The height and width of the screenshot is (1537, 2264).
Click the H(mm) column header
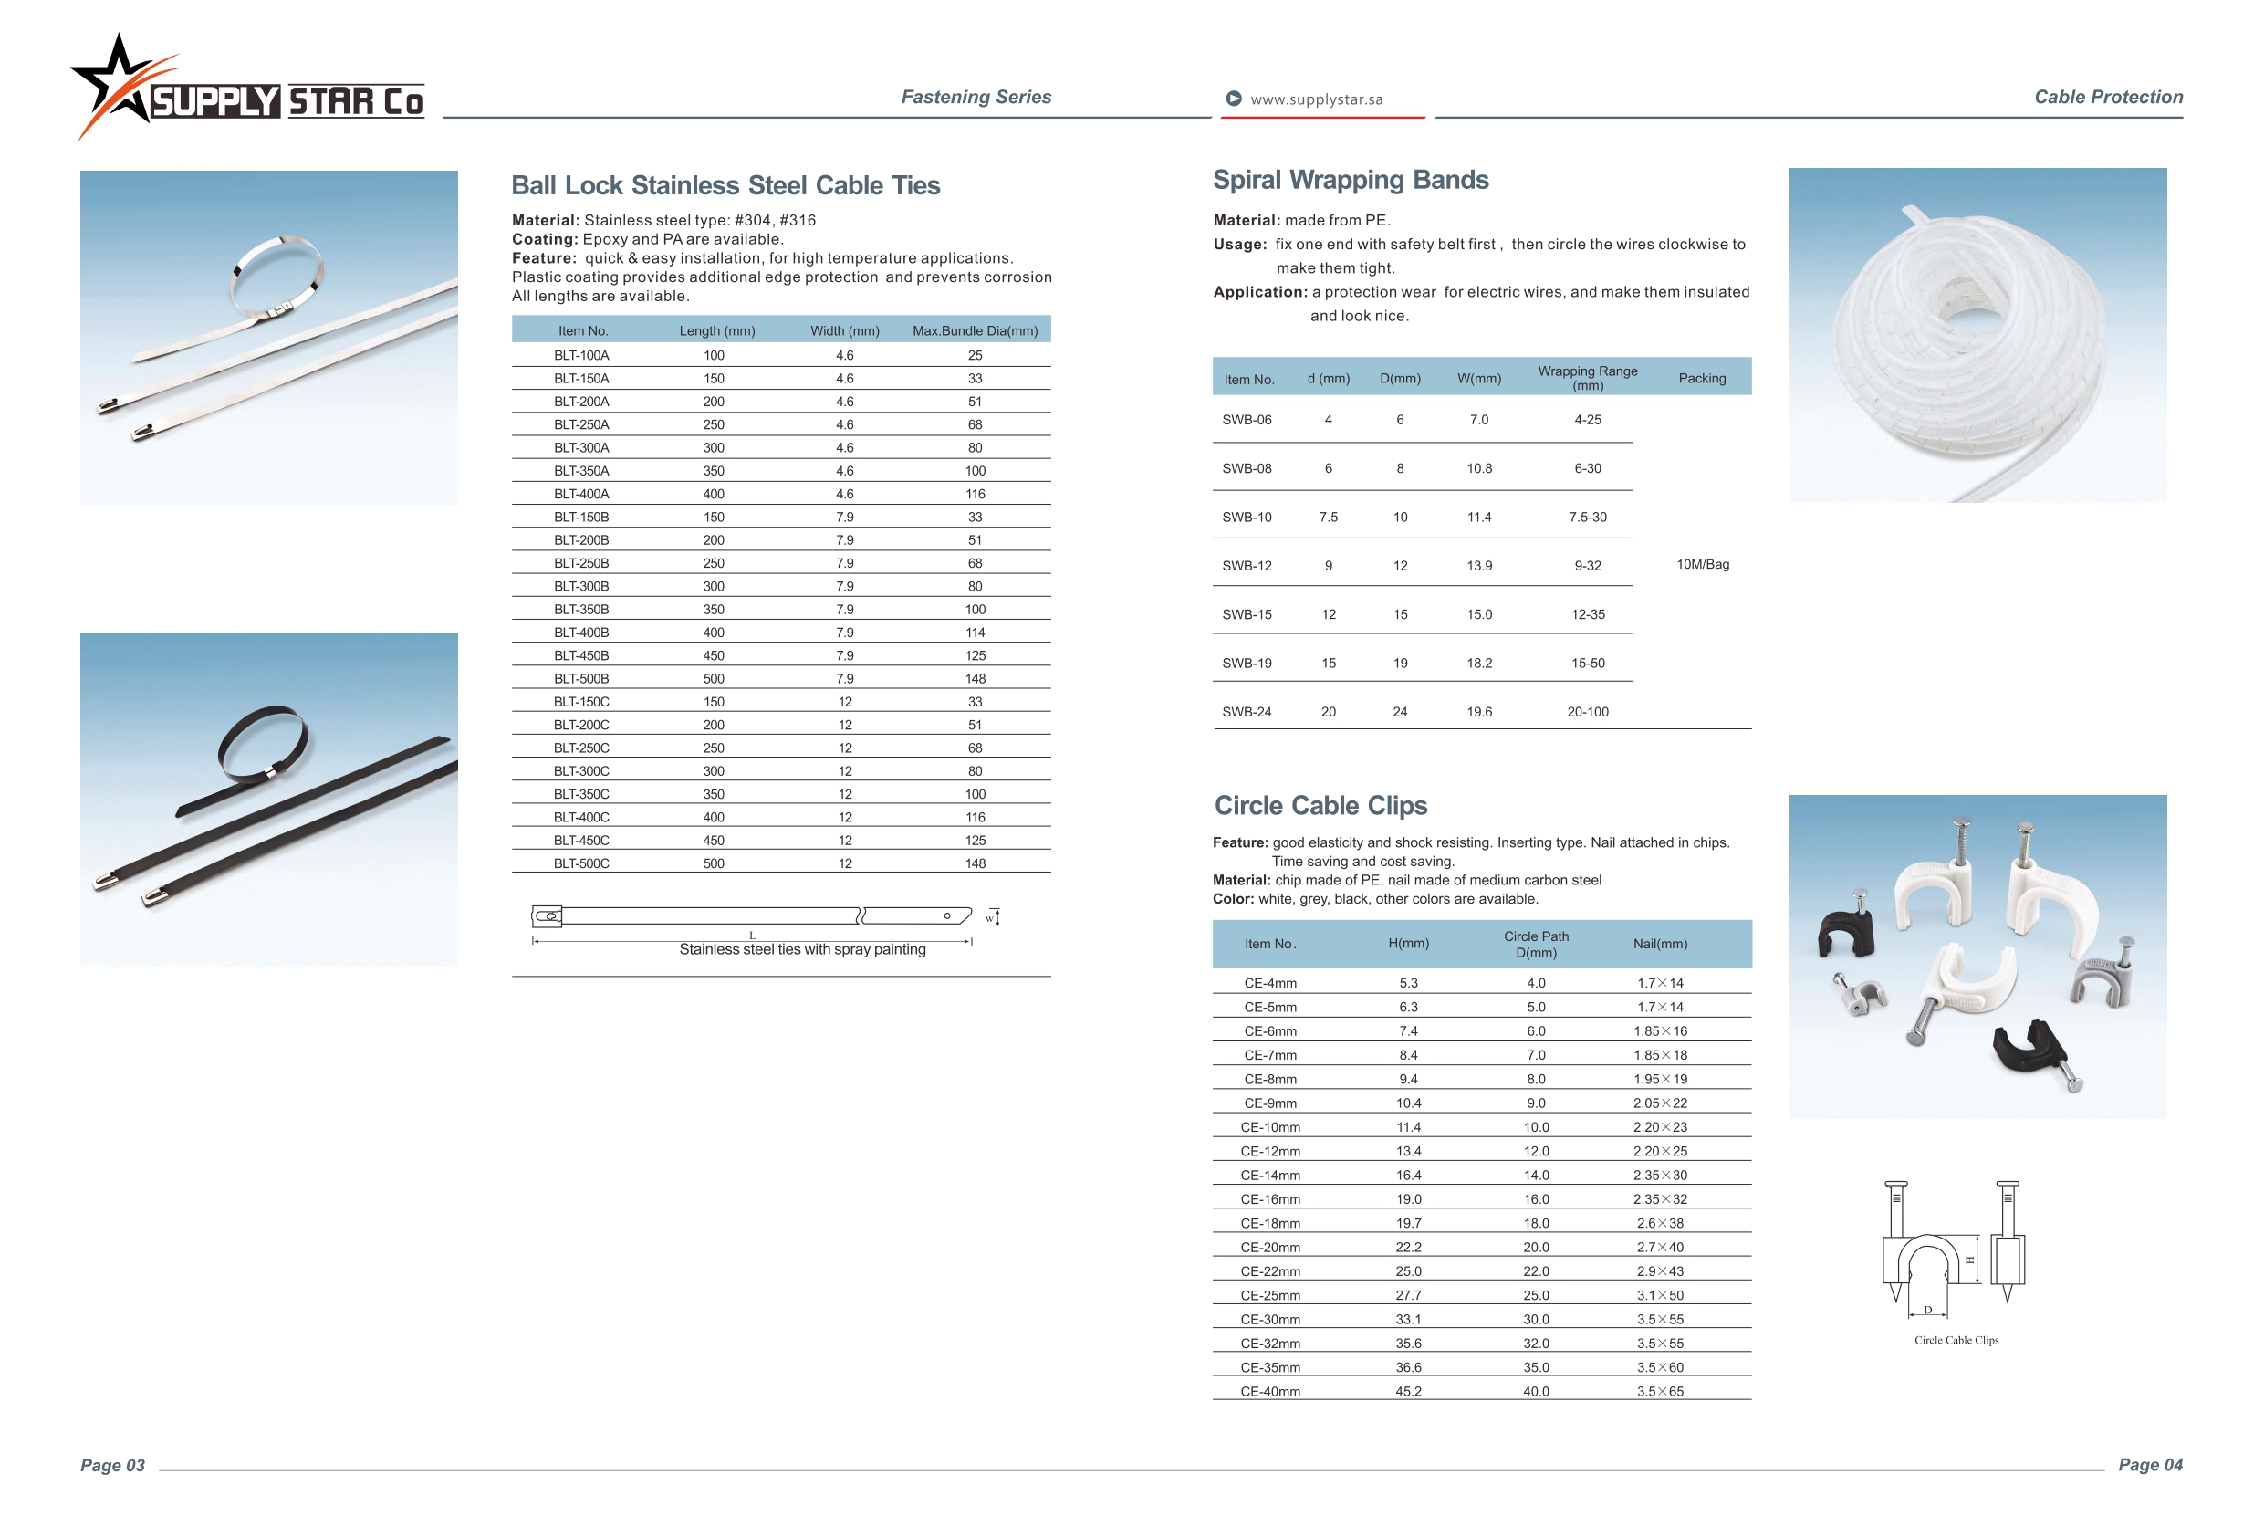tap(1409, 945)
